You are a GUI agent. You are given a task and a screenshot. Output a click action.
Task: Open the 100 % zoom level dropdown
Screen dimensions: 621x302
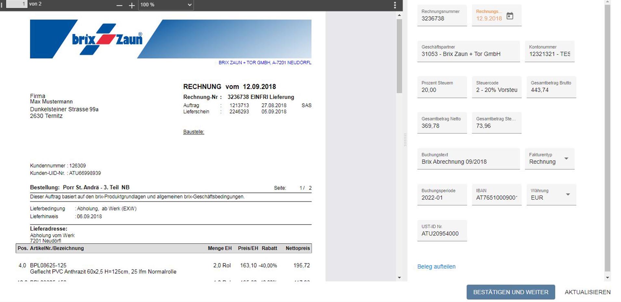166,5
